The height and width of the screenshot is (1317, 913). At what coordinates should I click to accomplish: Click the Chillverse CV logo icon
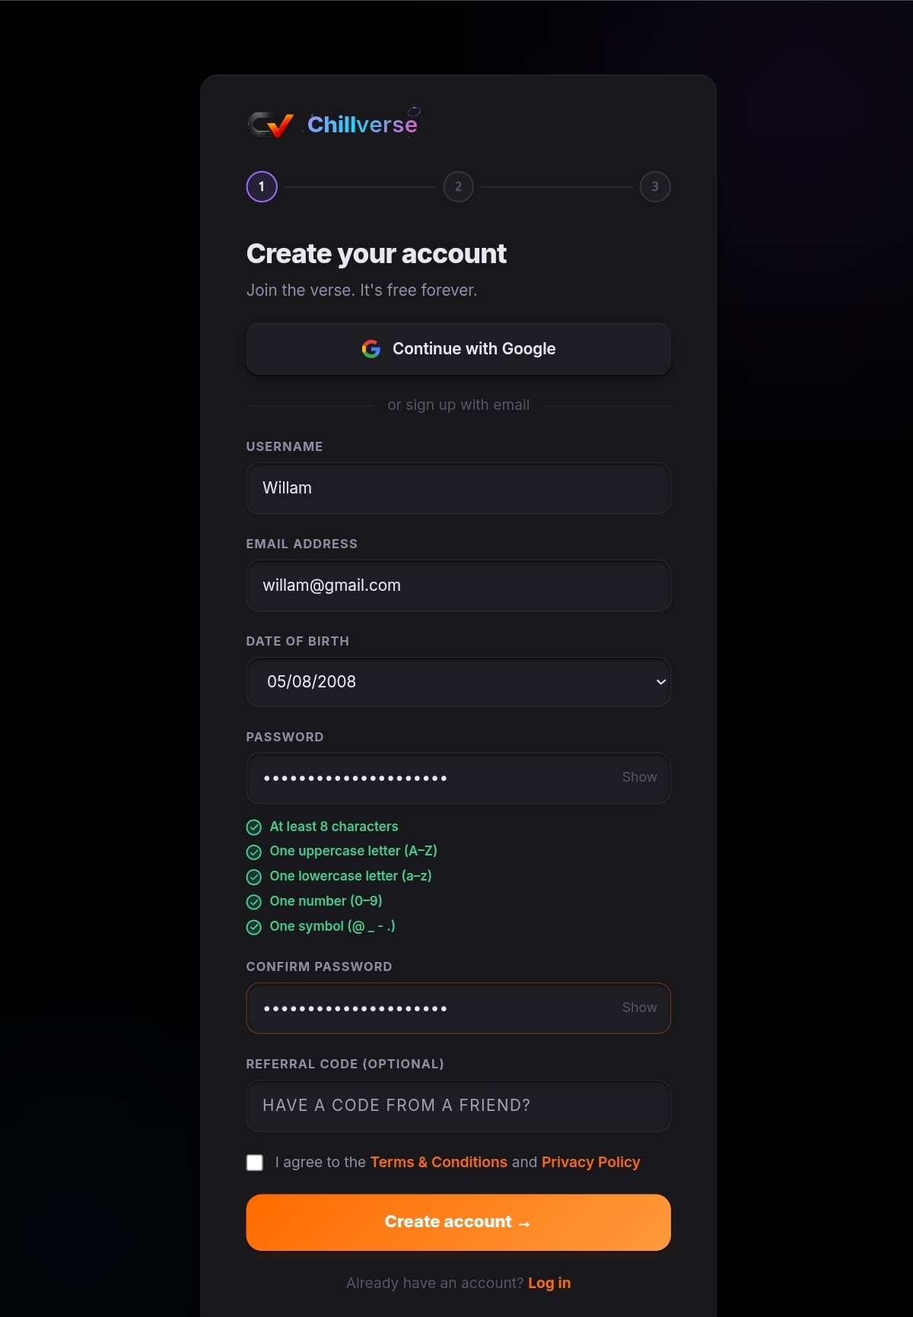(x=271, y=125)
